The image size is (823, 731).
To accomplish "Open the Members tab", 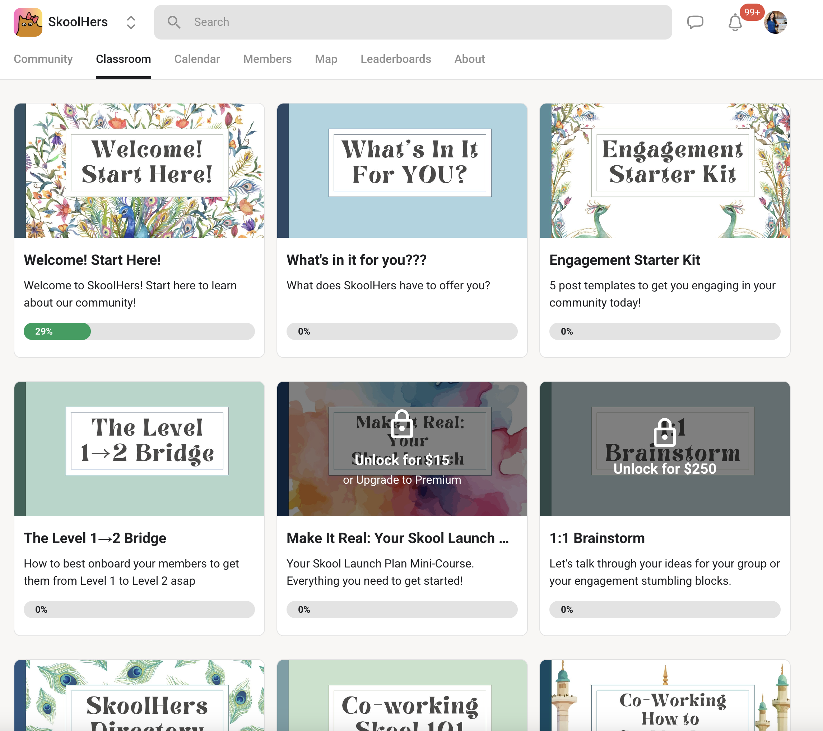I will 267,59.
